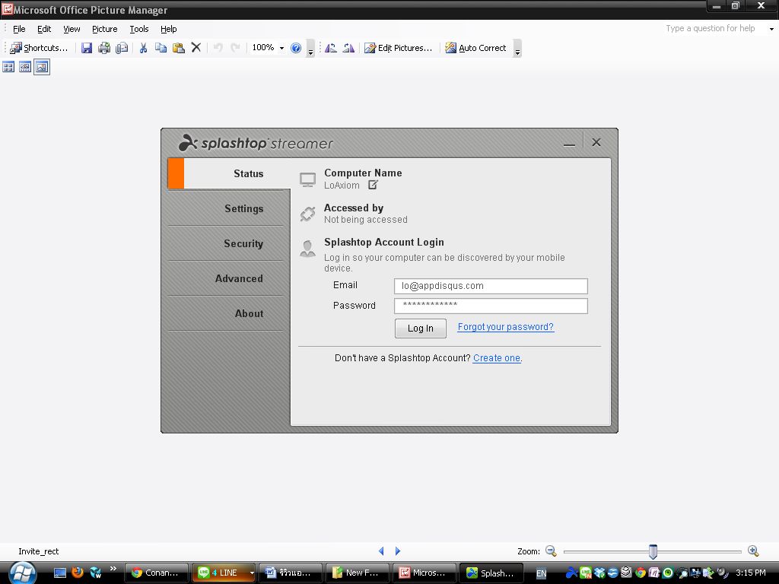Screen dimensions: 779x584
Task: Open the Tools menu
Action: (x=139, y=29)
